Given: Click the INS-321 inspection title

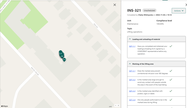Looking at the screenshot, I should (134, 11).
